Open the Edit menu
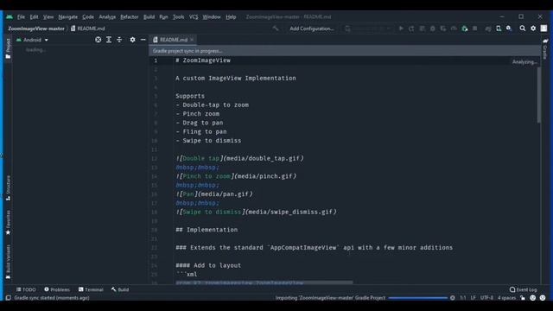This screenshot has height=311, width=553. 34,17
